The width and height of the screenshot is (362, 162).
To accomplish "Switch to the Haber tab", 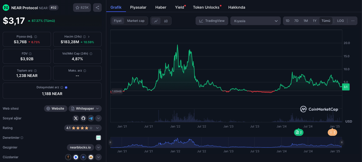I will [161, 7].
